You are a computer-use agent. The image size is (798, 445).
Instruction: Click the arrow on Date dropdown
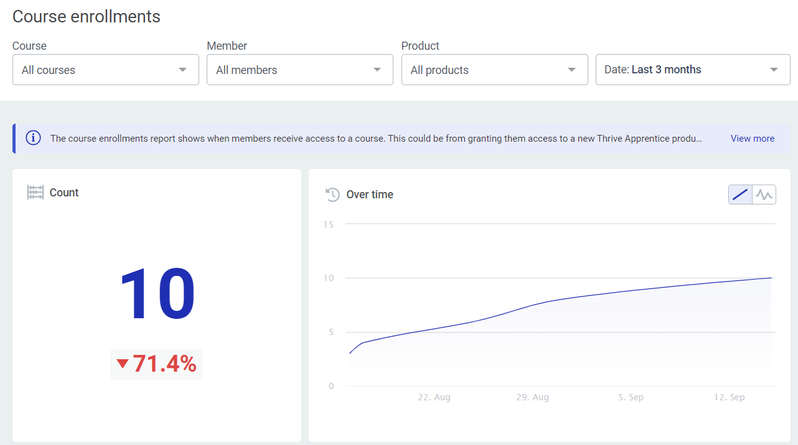point(774,70)
